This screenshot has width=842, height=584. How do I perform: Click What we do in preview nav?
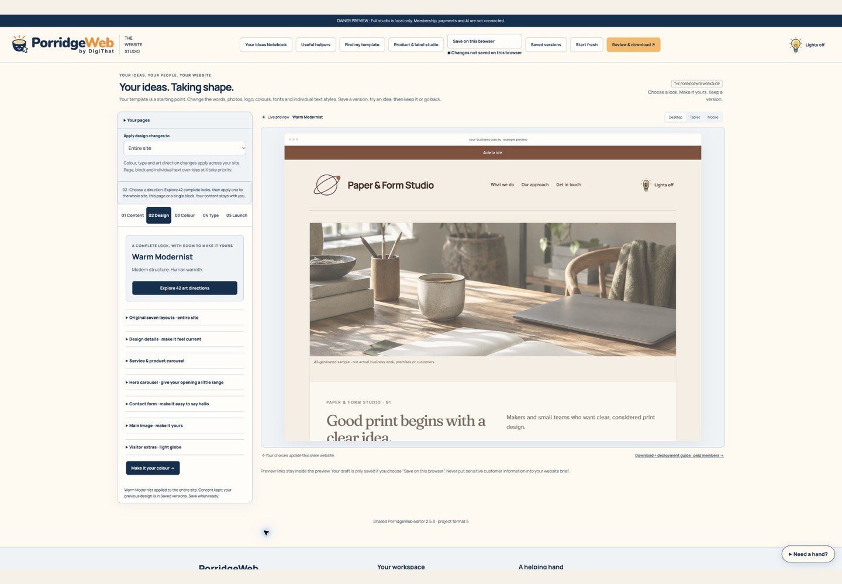click(x=502, y=185)
